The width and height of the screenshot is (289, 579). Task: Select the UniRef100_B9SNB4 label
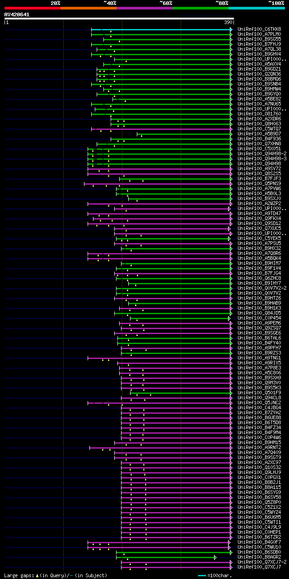tap(258, 84)
